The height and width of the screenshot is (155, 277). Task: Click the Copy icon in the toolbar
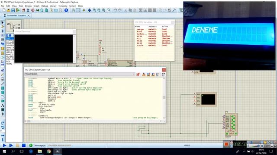tap(130, 10)
